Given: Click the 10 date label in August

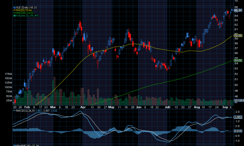Looking at the screenshot, I should click(203, 107).
